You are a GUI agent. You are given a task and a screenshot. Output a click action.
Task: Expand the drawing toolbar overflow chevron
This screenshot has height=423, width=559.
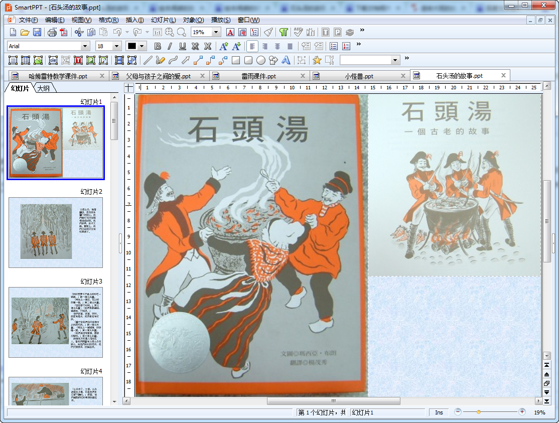[407, 58]
